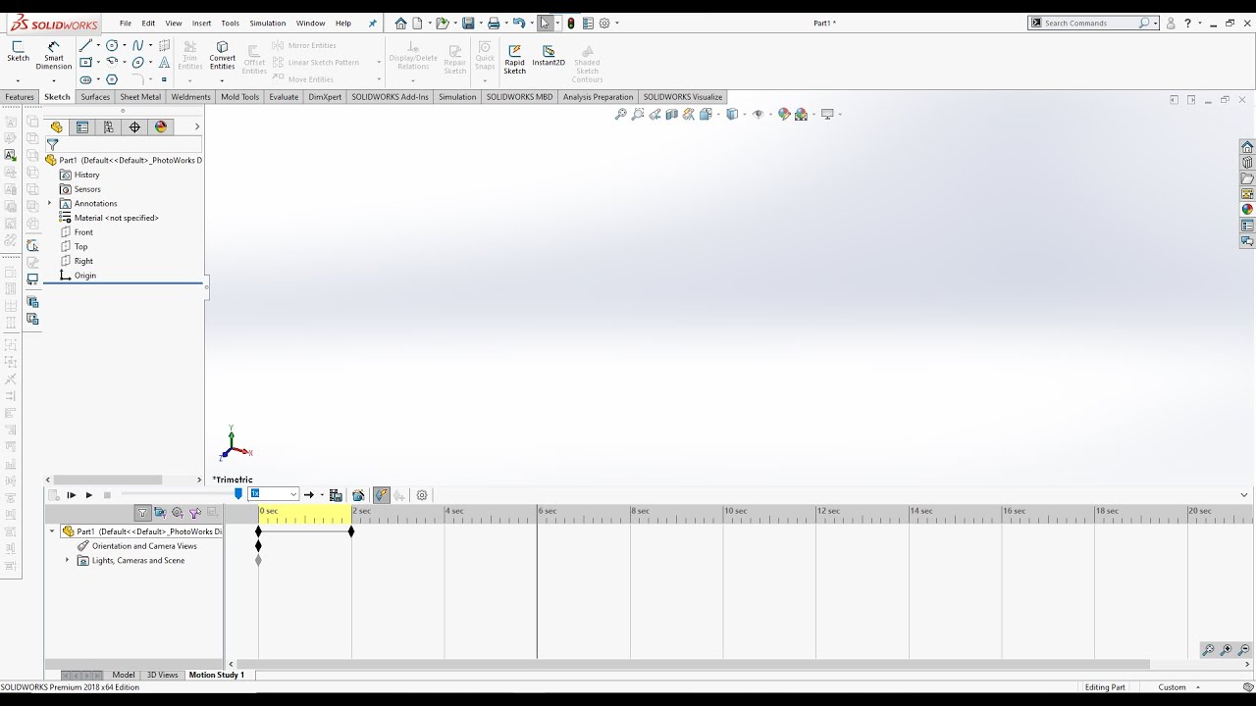Click Convert Entities
1256x706 pixels.
coord(222,55)
